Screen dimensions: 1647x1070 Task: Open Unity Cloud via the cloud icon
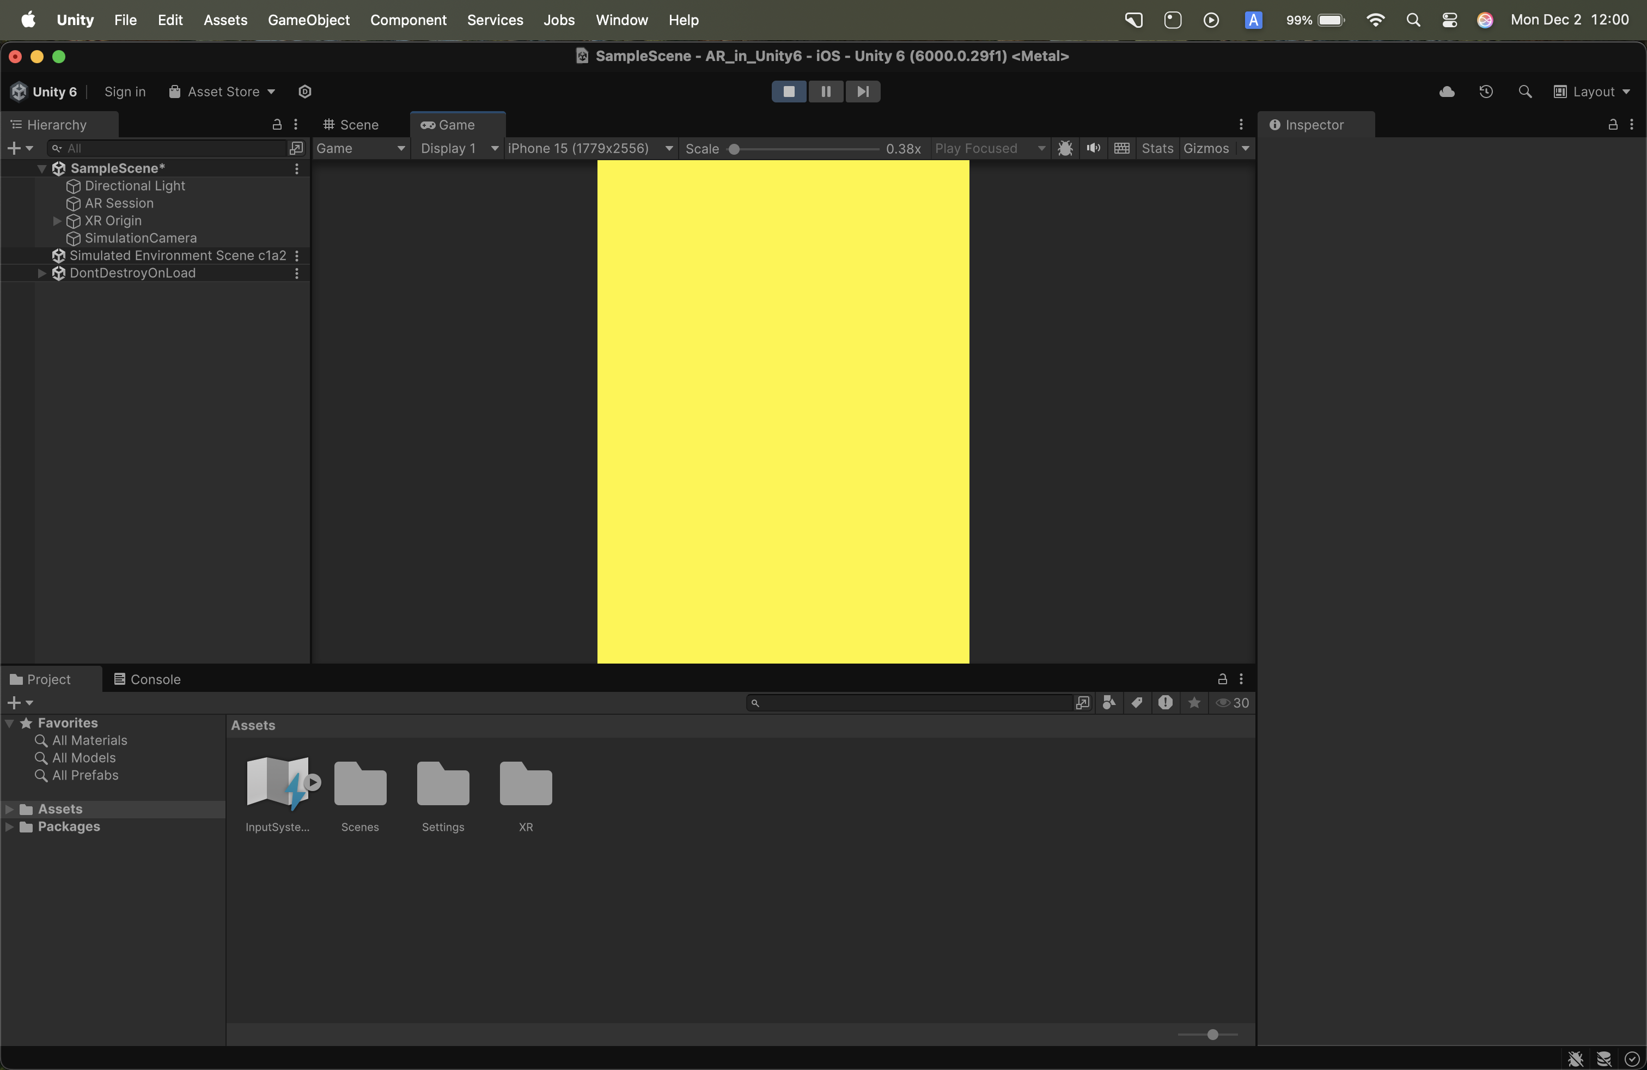(1447, 92)
